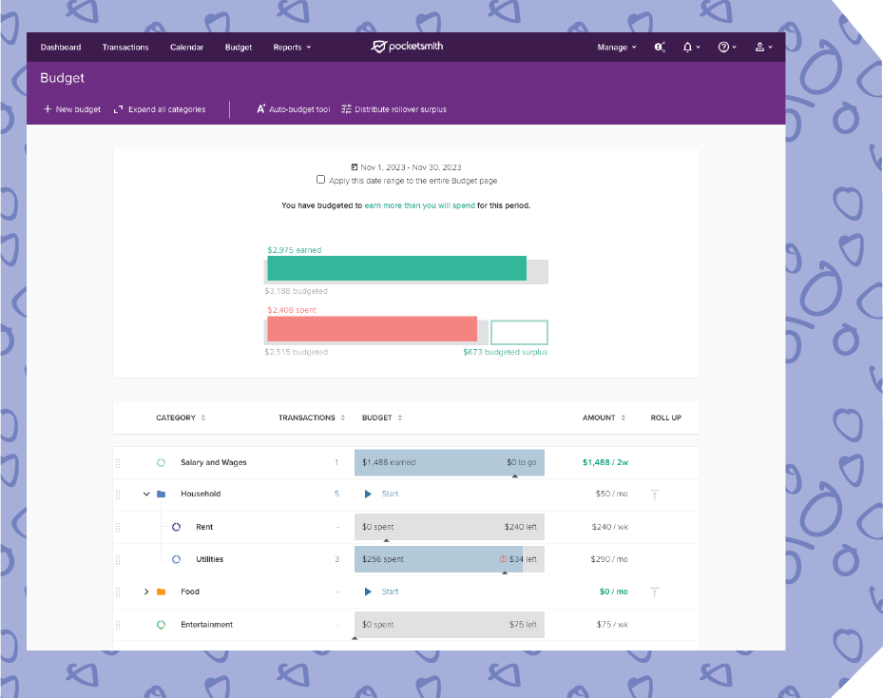Open the Calendar page
The height and width of the screenshot is (699, 883).
pos(186,48)
